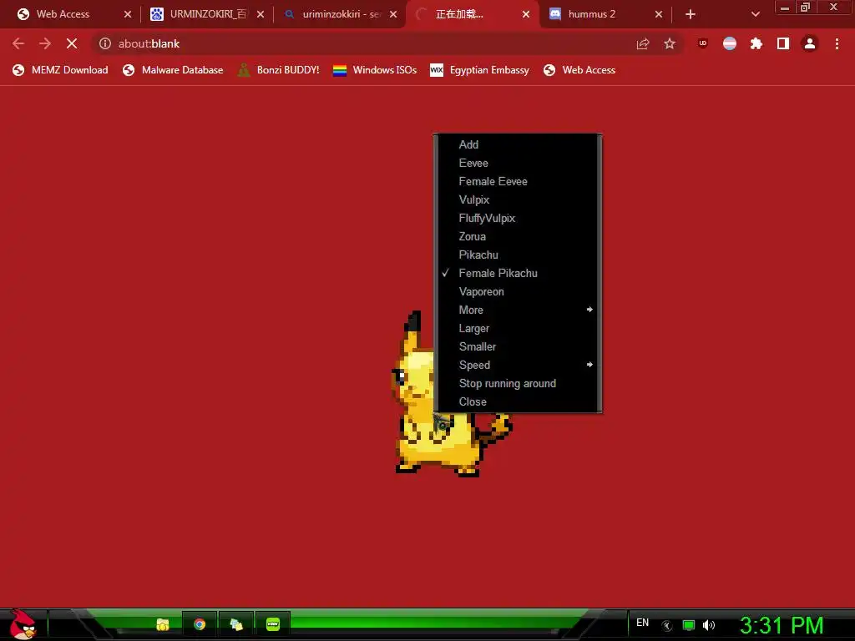Open the Egyptian Embassy bookmark

point(480,70)
